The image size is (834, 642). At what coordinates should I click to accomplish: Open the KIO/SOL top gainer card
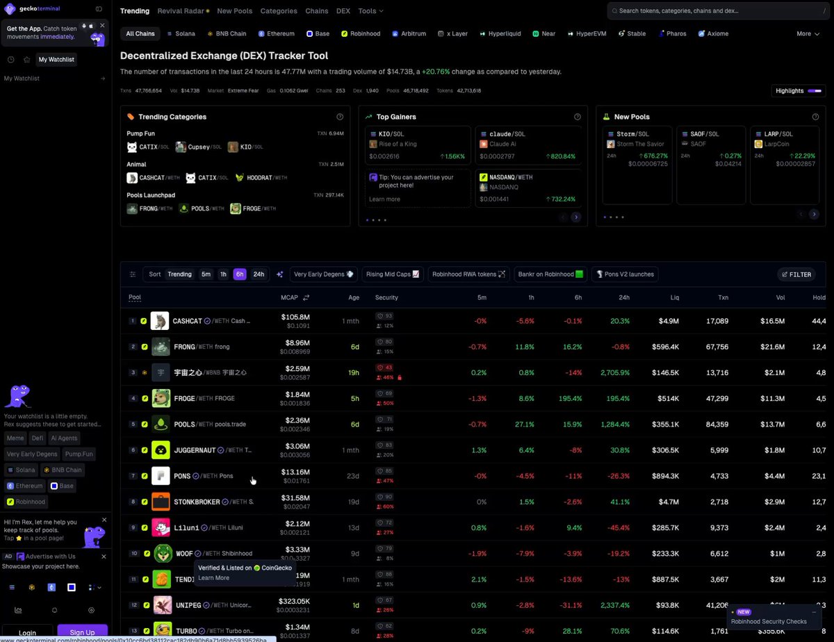point(418,146)
